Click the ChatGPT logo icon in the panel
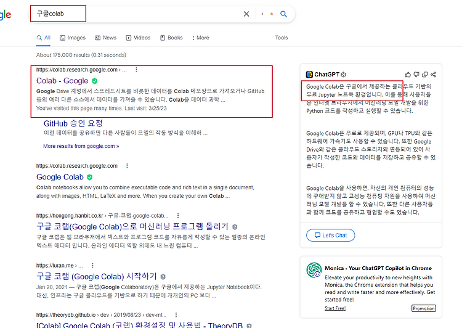Viewport: 462px width, 328px height. click(309, 75)
